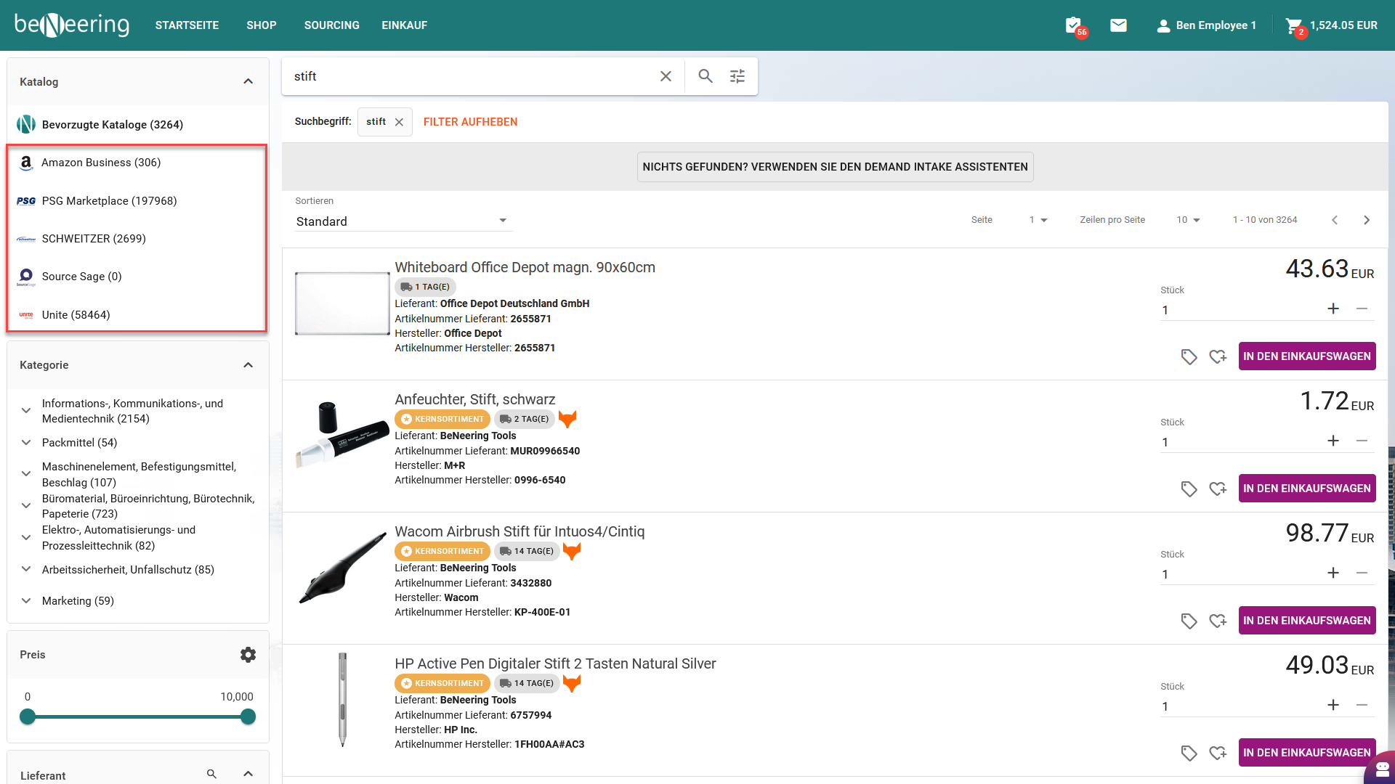Image resolution: width=1395 pixels, height=784 pixels.
Task: Click tag icon for Anfeuchter Stift item
Action: tap(1189, 489)
